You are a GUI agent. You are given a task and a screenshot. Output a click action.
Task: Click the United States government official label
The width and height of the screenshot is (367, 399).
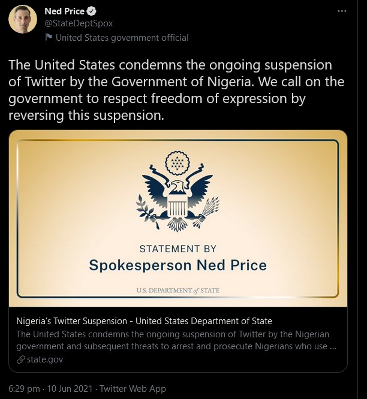click(x=122, y=38)
